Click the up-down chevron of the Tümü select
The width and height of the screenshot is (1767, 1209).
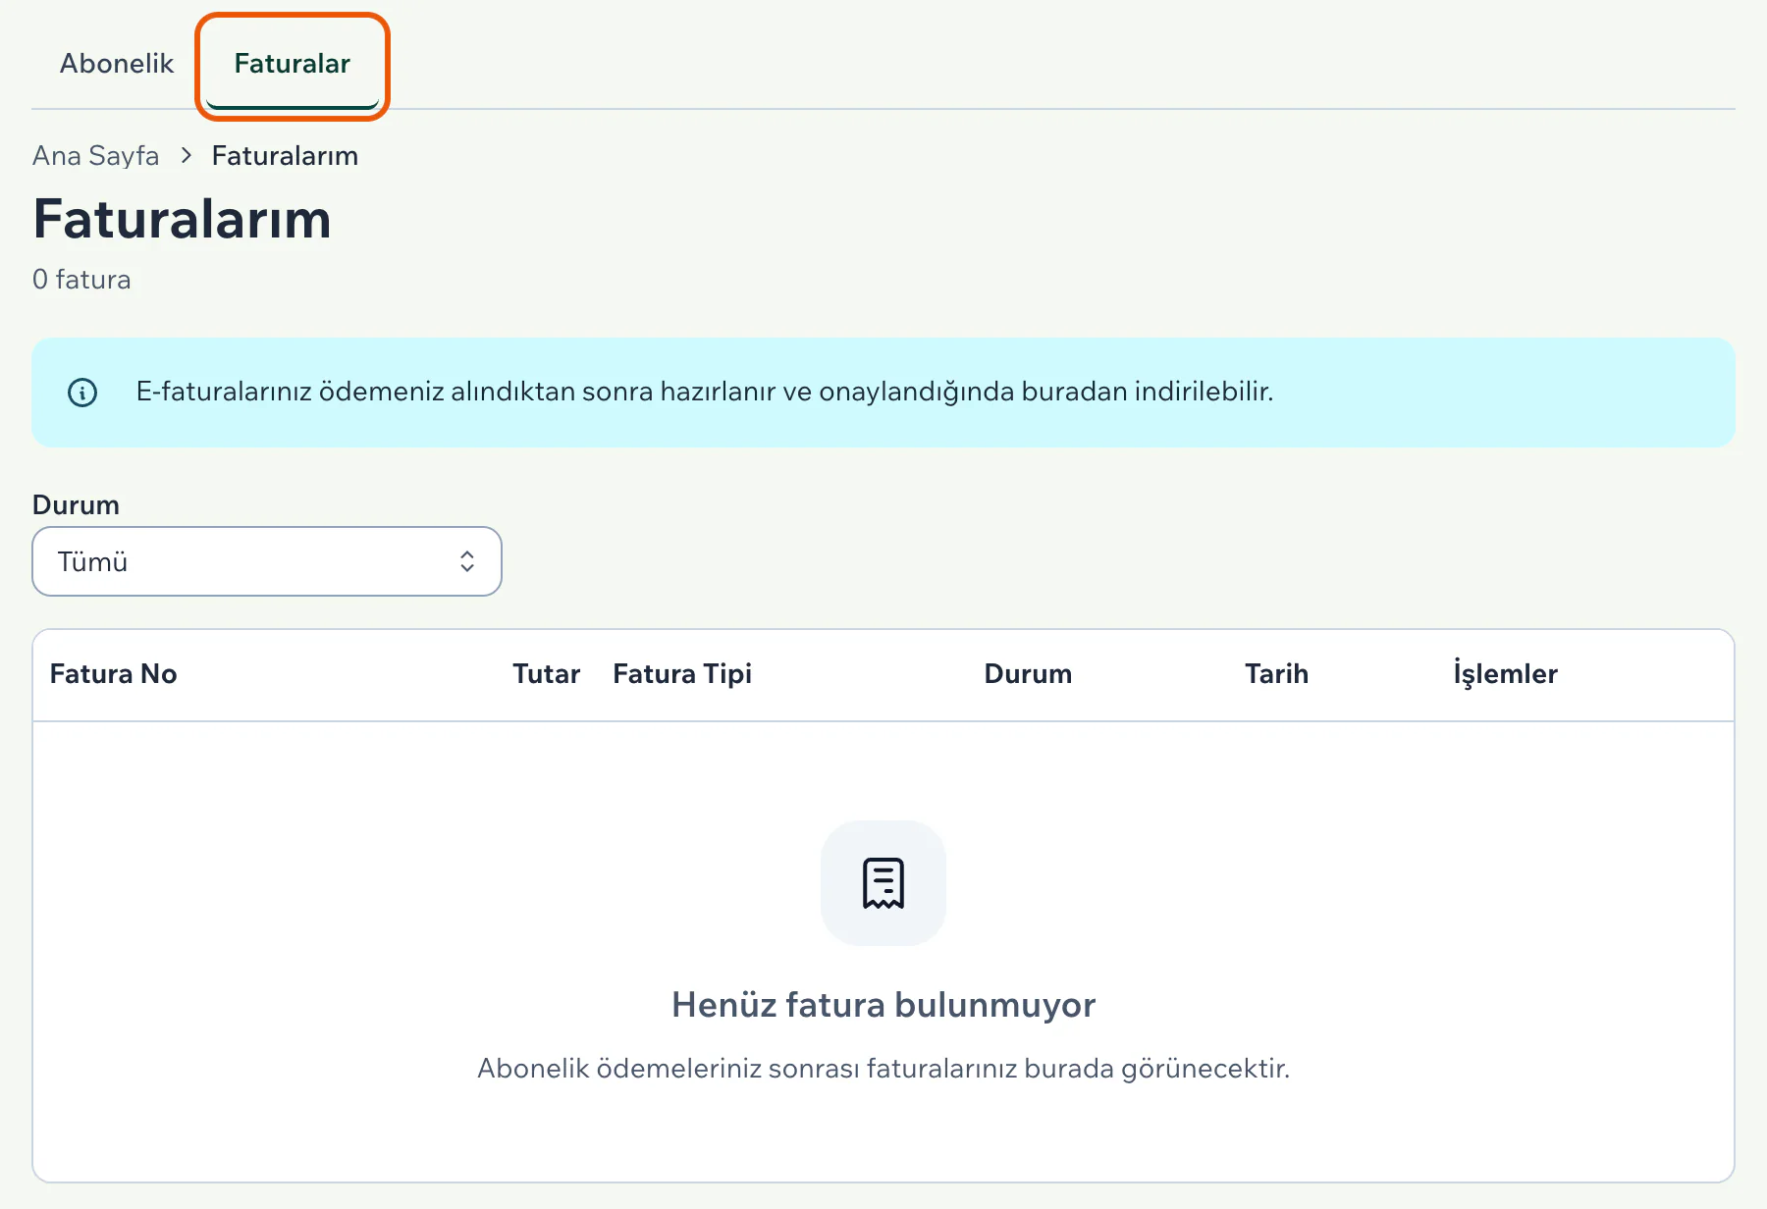pyautogui.click(x=467, y=561)
